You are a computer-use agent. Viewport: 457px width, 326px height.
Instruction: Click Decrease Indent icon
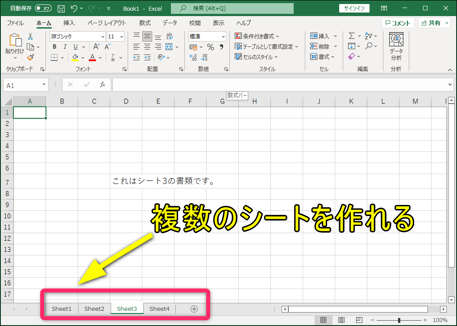coord(137,58)
